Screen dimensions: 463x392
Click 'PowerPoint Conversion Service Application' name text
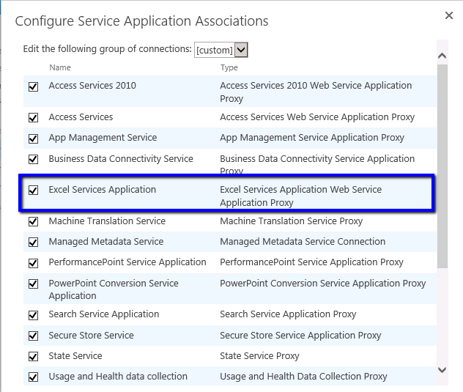click(x=114, y=289)
